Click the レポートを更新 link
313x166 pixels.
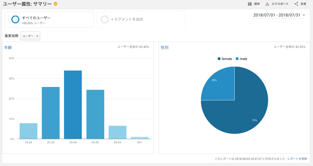(x=297, y=159)
